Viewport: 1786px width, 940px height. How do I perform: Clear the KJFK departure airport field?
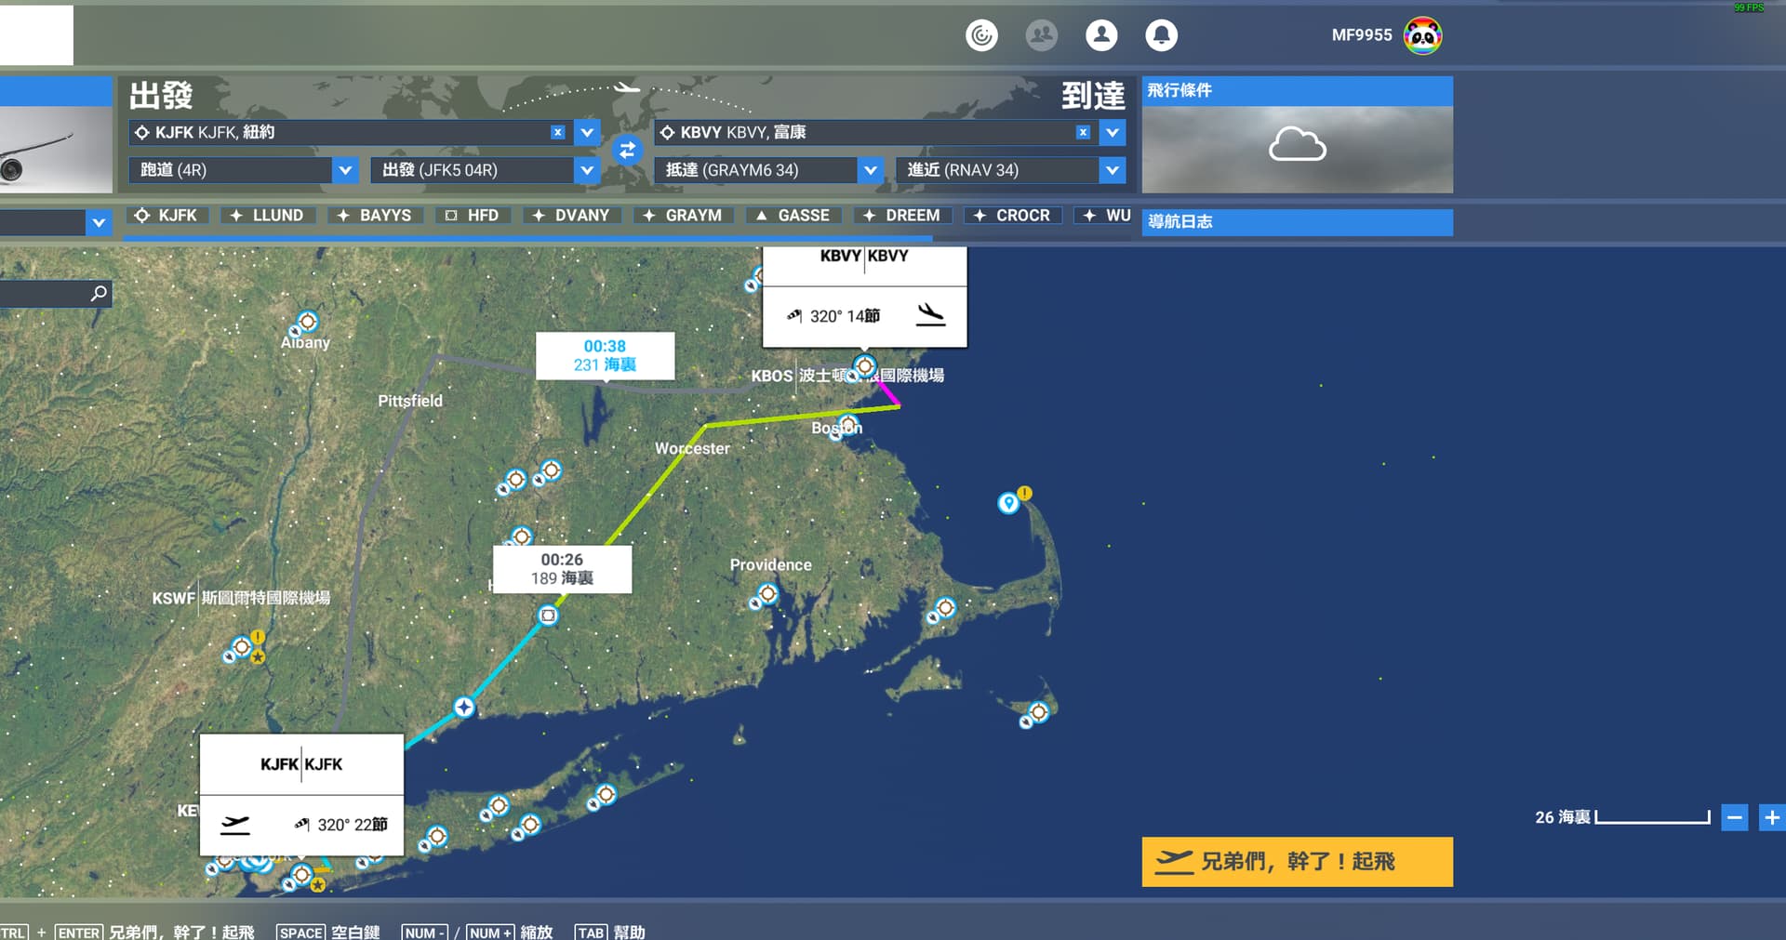point(557,132)
